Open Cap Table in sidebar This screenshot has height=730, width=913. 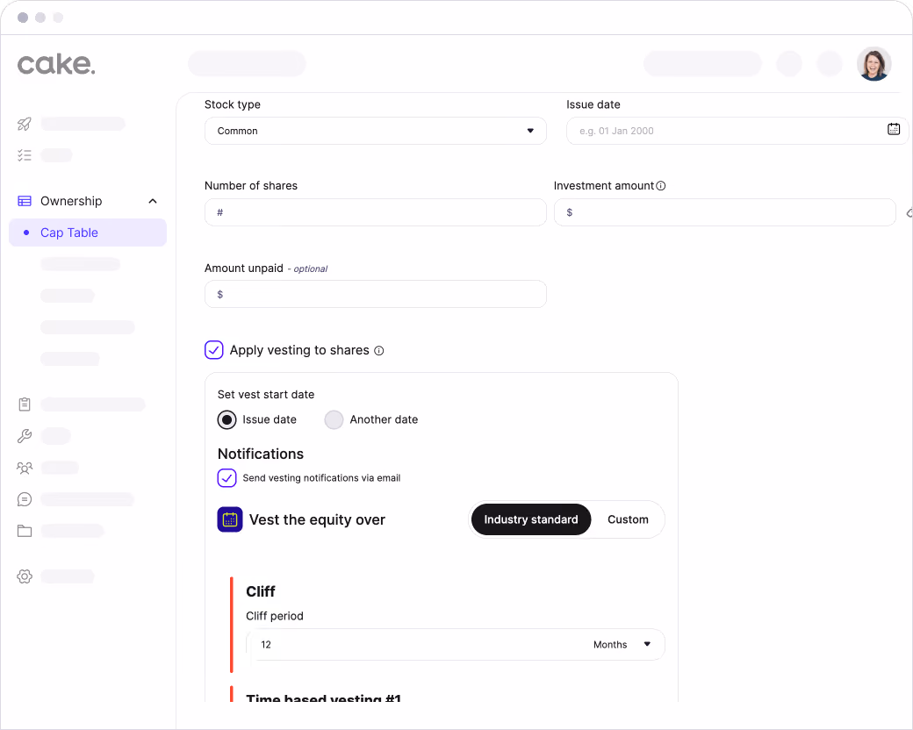pos(88,233)
